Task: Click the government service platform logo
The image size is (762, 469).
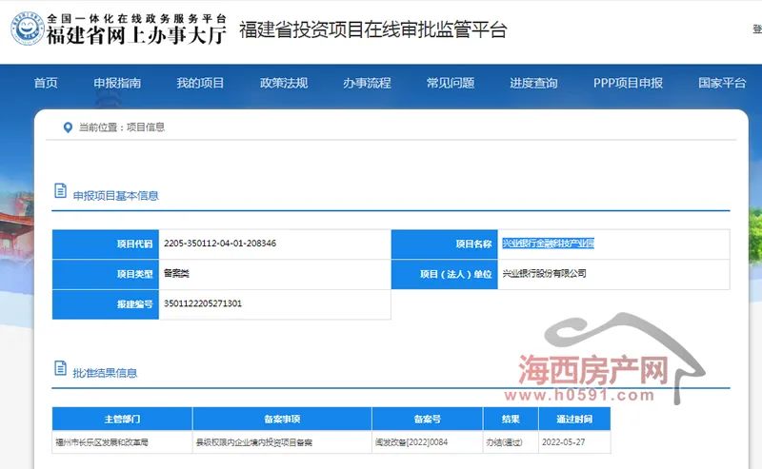Action: (28, 29)
